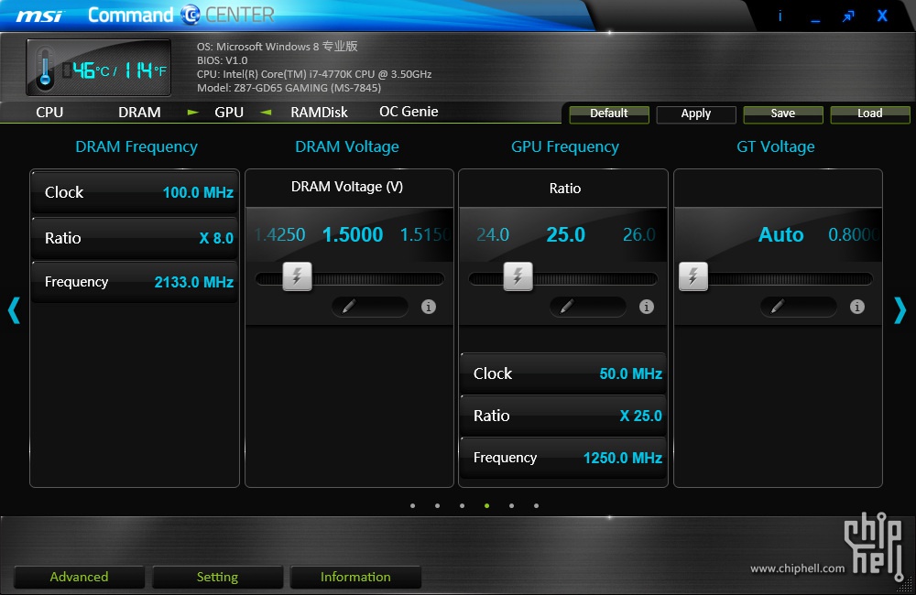
Task: Click the fourth green page indicator dot
Action: point(486,505)
